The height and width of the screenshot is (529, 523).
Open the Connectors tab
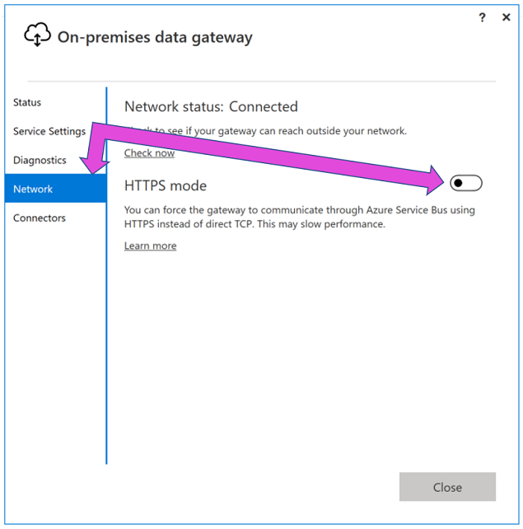[x=40, y=218]
